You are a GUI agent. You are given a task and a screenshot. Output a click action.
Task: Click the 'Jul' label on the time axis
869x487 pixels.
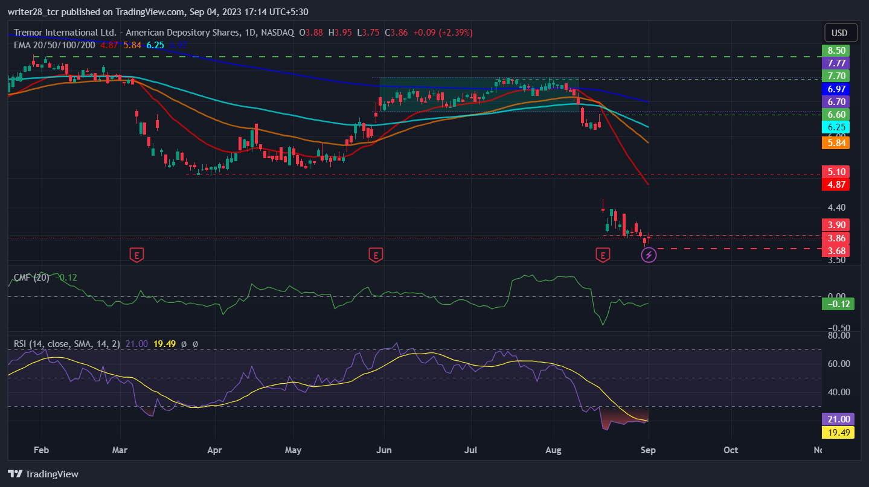tap(472, 450)
